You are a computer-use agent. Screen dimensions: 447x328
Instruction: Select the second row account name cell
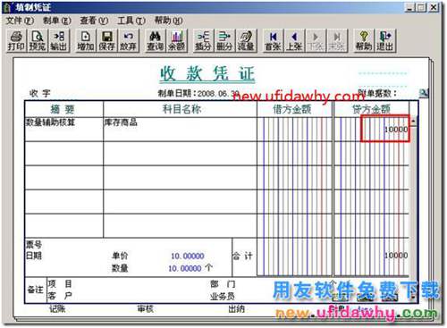pyautogui.click(x=180, y=154)
